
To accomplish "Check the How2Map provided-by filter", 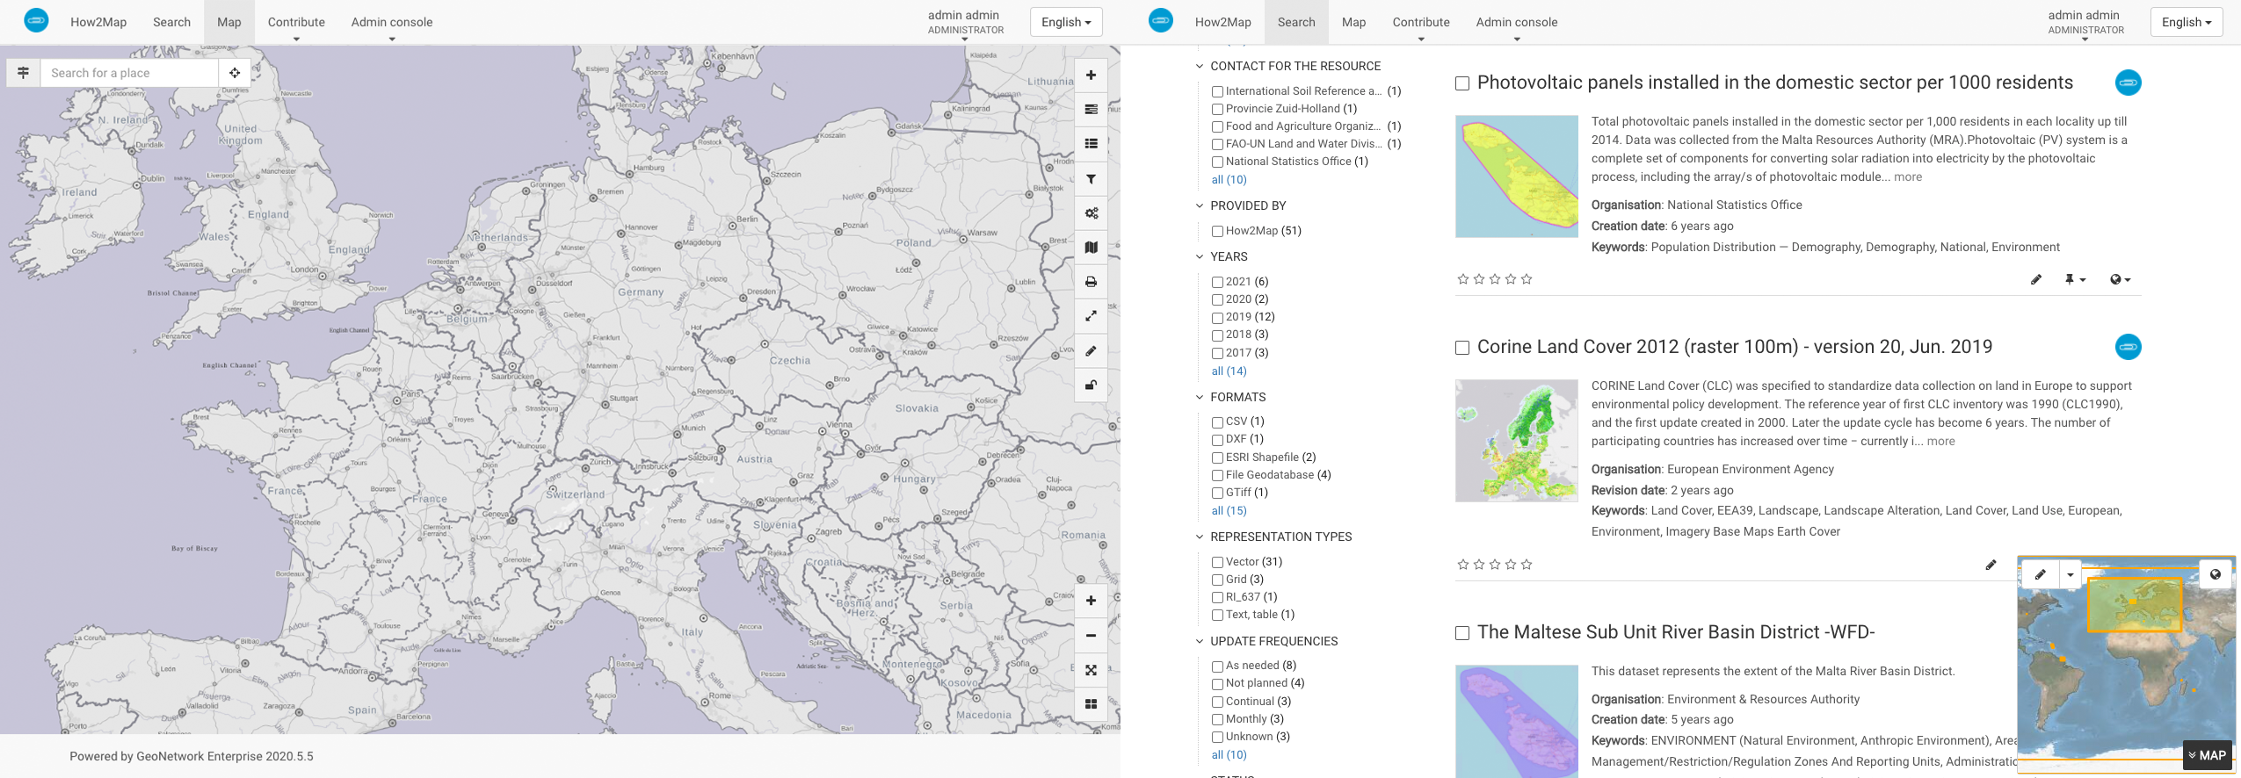I will click(1217, 231).
